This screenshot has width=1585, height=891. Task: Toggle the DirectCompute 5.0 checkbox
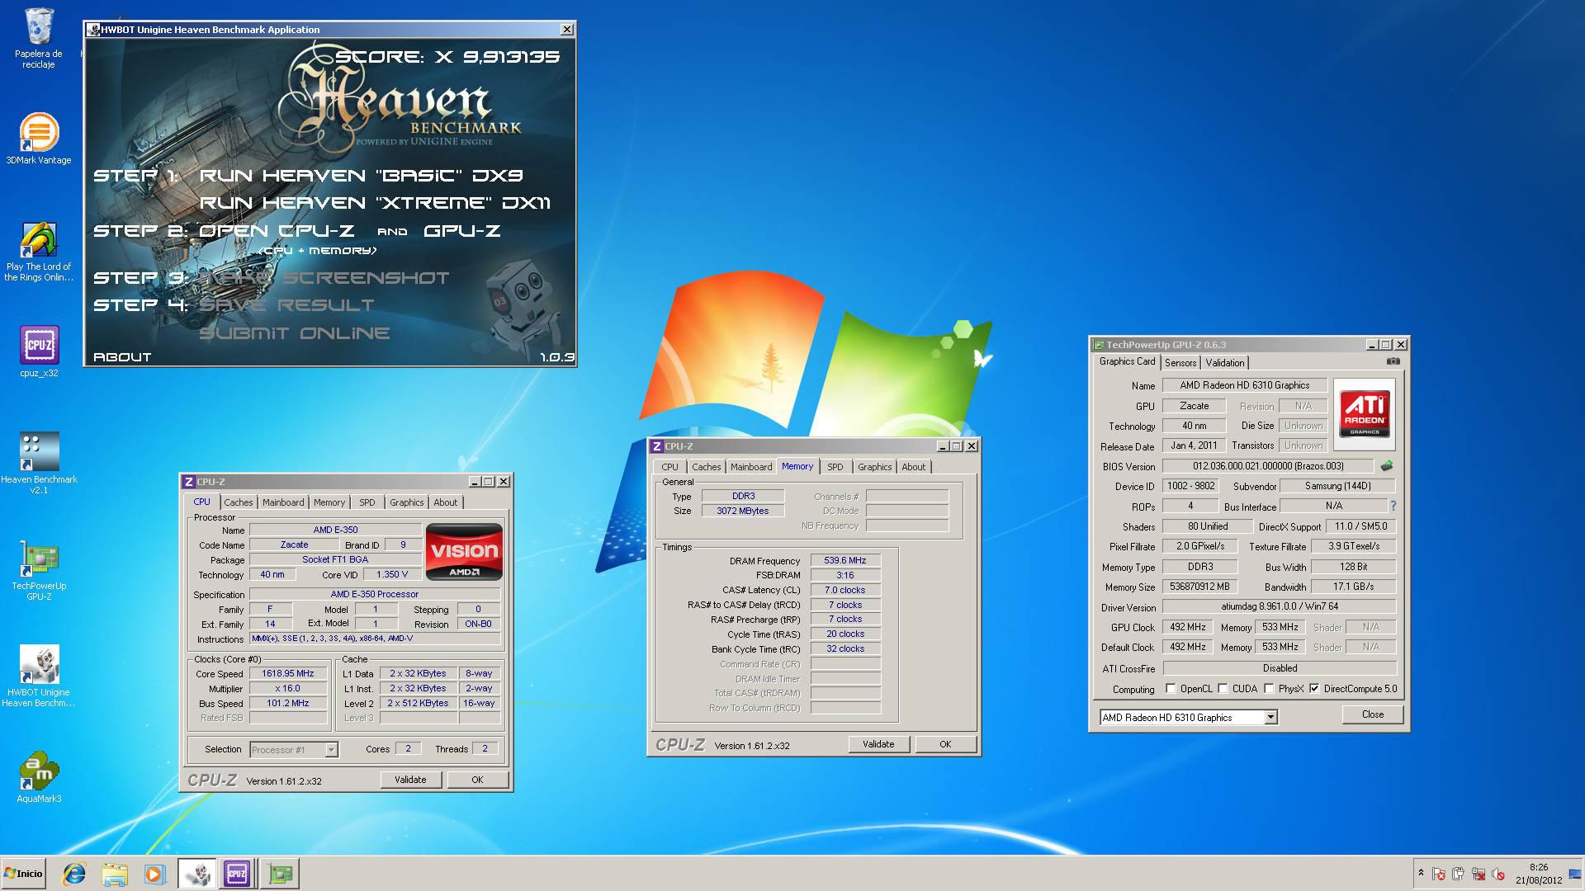pos(1314,689)
